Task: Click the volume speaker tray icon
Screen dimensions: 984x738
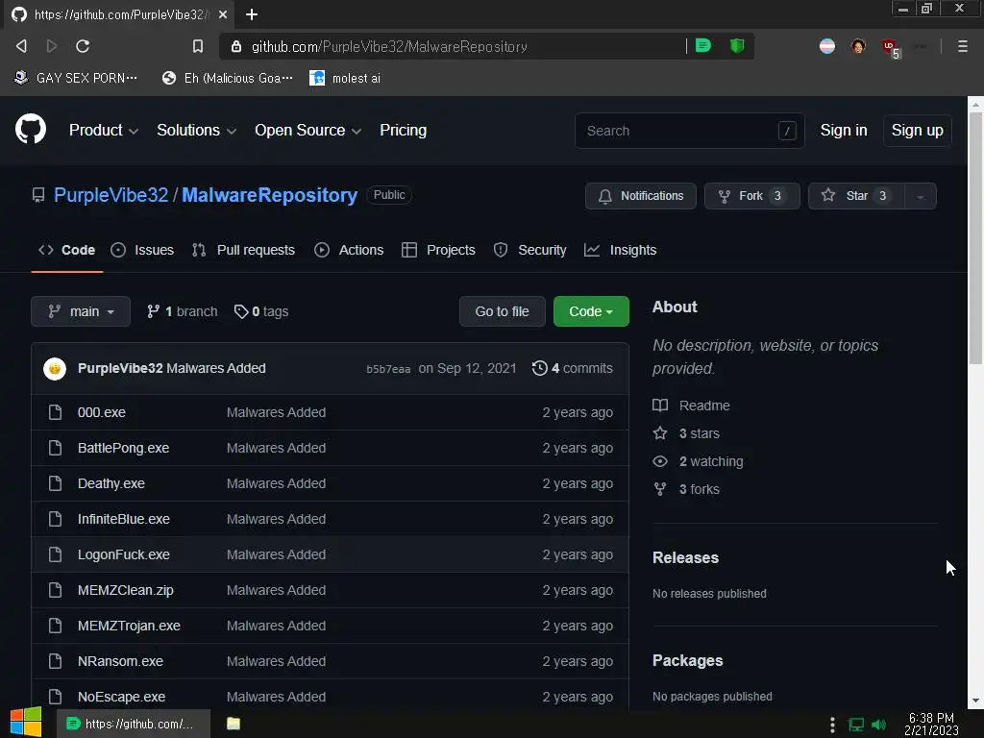Action: pyautogui.click(x=878, y=725)
